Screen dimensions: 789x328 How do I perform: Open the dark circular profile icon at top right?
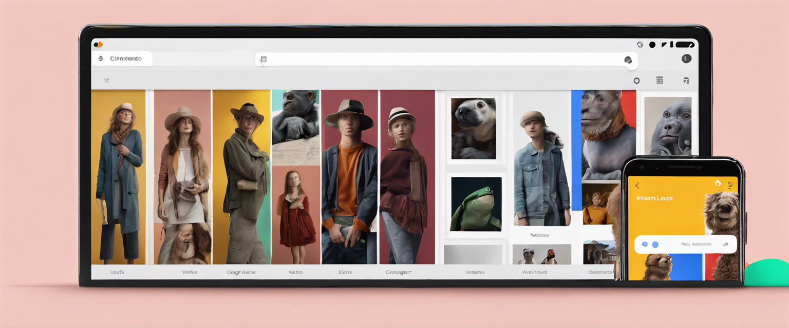[x=686, y=59]
